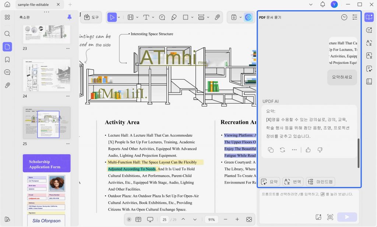
Task: Open the reading book icon in right sidebar
Action: coord(369,82)
